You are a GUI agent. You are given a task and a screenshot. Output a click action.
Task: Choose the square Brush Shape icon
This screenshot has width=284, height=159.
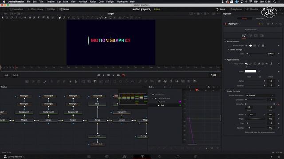pyautogui.click(x=263, y=45)
